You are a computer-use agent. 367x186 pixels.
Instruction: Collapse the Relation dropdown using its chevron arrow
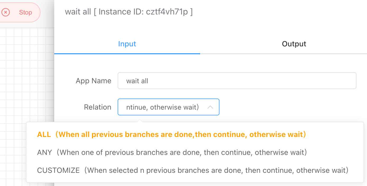(210, 107)
